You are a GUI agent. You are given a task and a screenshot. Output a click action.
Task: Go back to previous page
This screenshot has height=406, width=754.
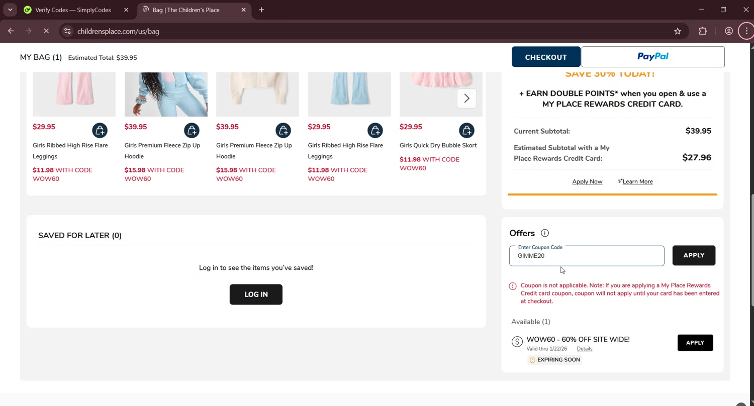[11, 31]
